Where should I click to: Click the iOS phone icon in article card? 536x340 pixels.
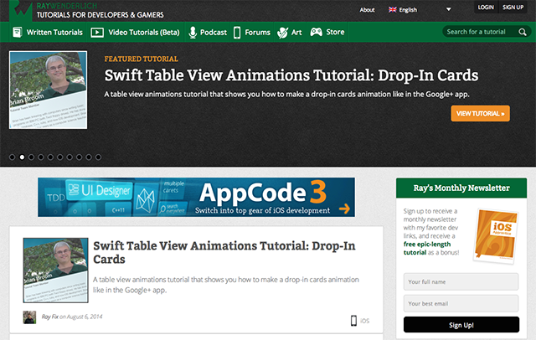[x=353, y=321]
